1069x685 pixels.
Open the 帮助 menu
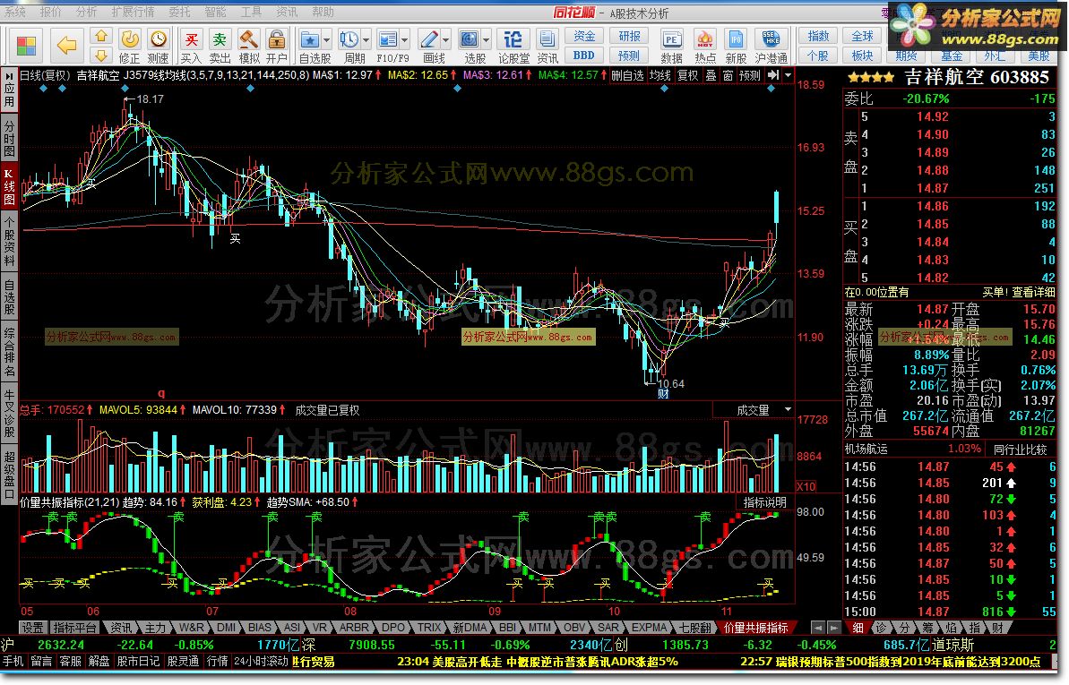click(x=323, y=12)
